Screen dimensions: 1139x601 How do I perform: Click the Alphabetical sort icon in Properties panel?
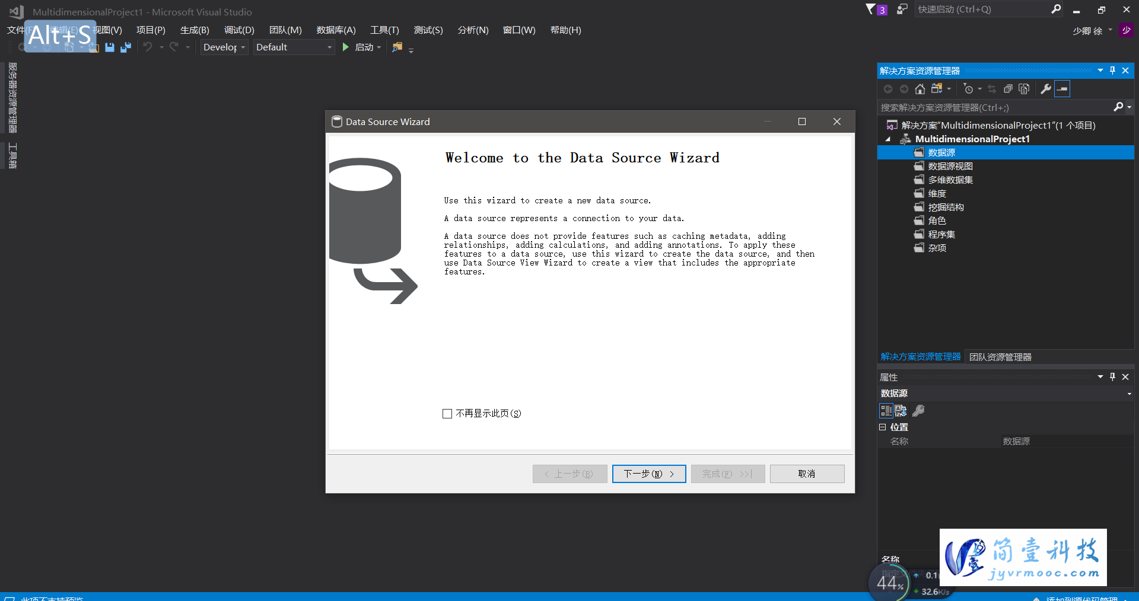click(x=901, y=410)
